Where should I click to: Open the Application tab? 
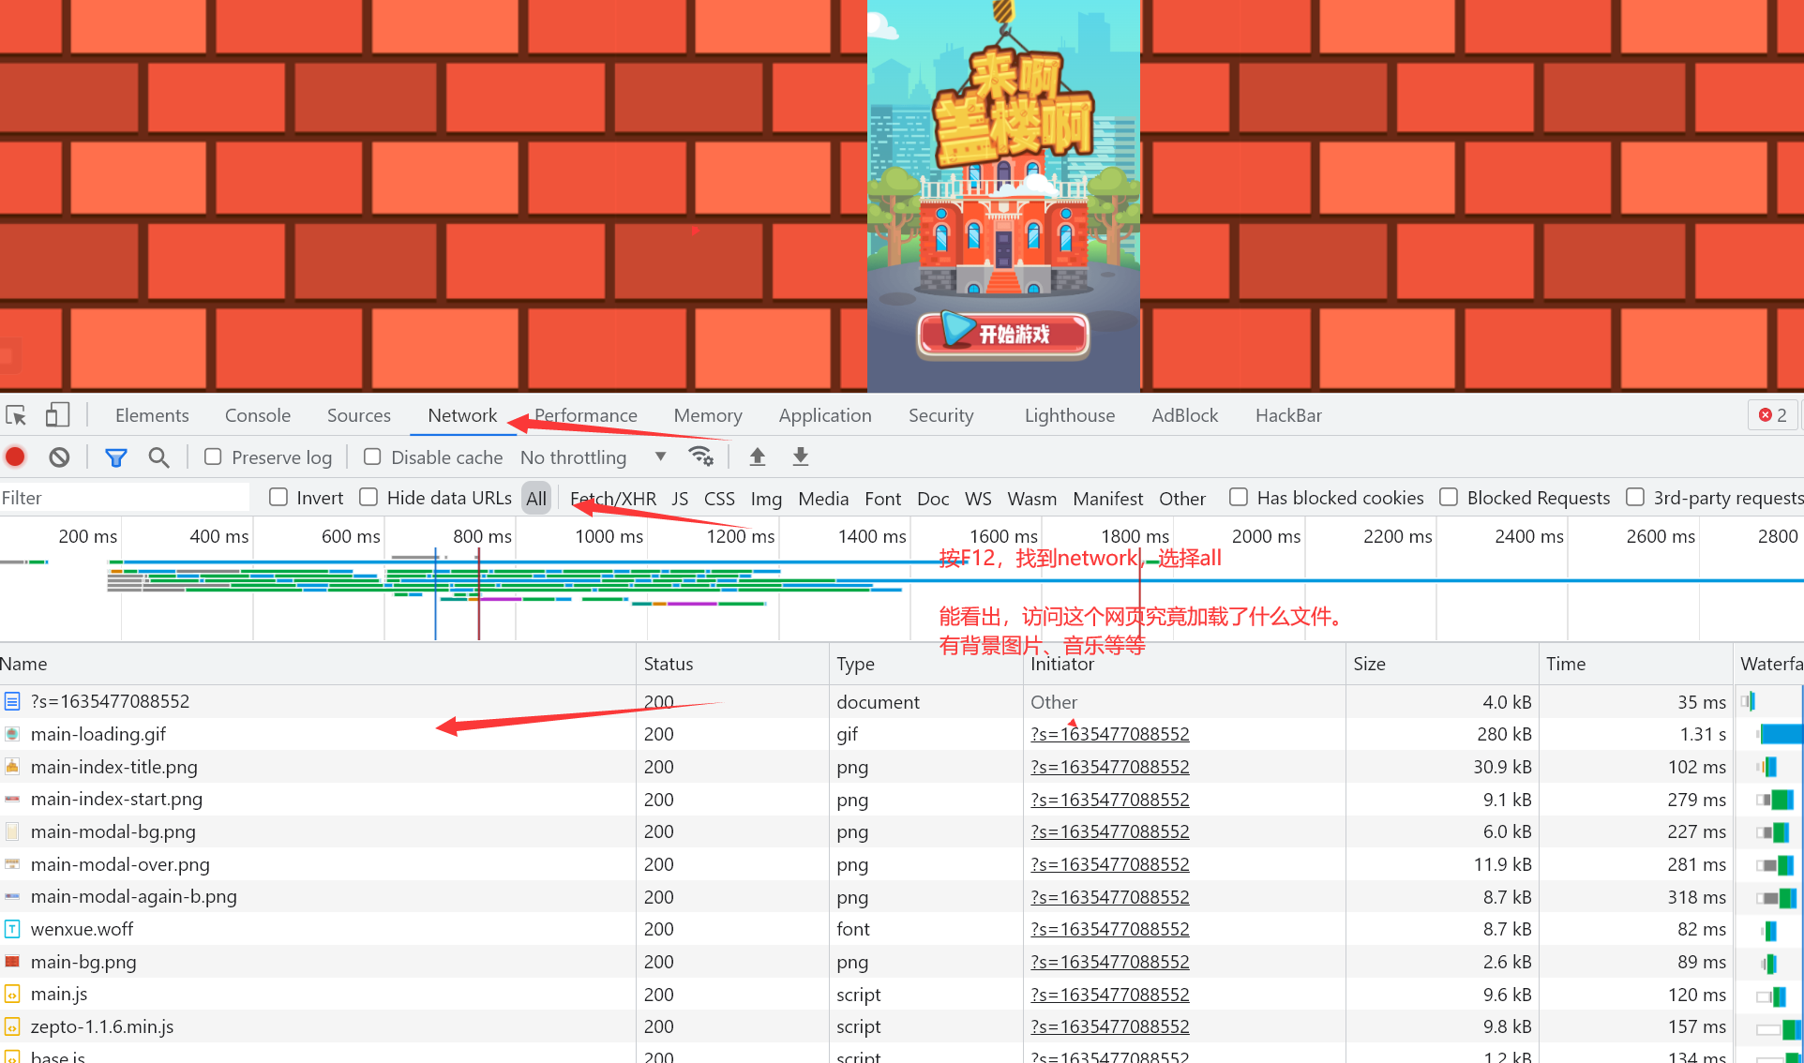click(824, 415)
